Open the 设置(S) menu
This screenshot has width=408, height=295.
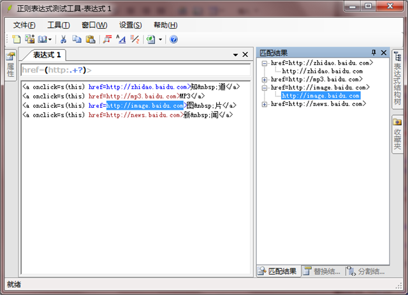point(130,25)
